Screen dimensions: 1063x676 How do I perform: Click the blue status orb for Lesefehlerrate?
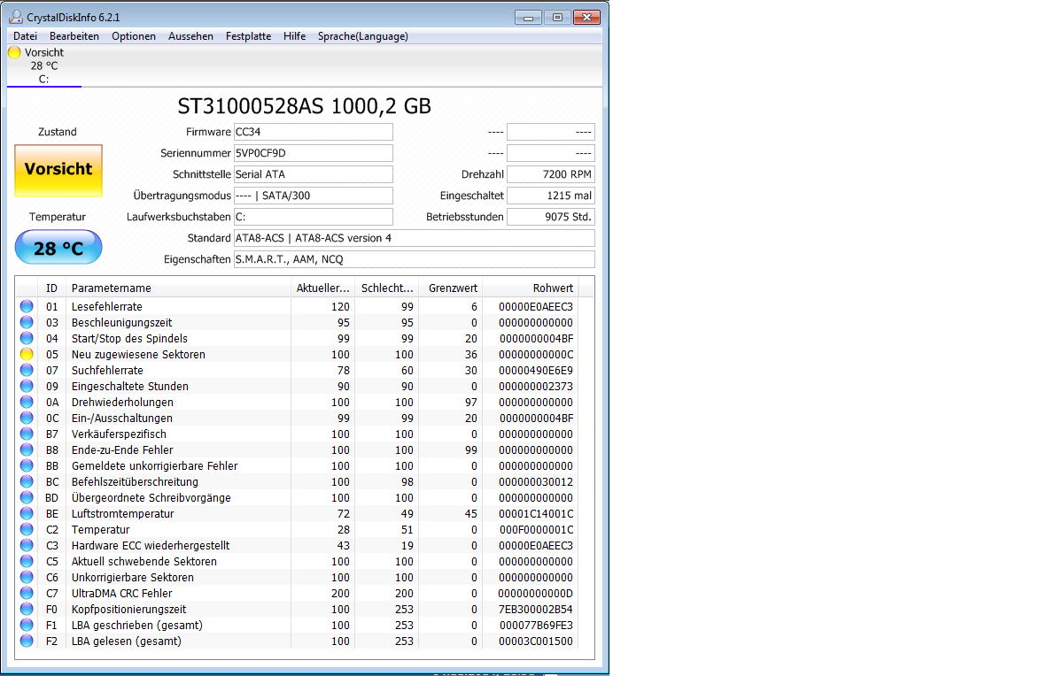[27, 306]
